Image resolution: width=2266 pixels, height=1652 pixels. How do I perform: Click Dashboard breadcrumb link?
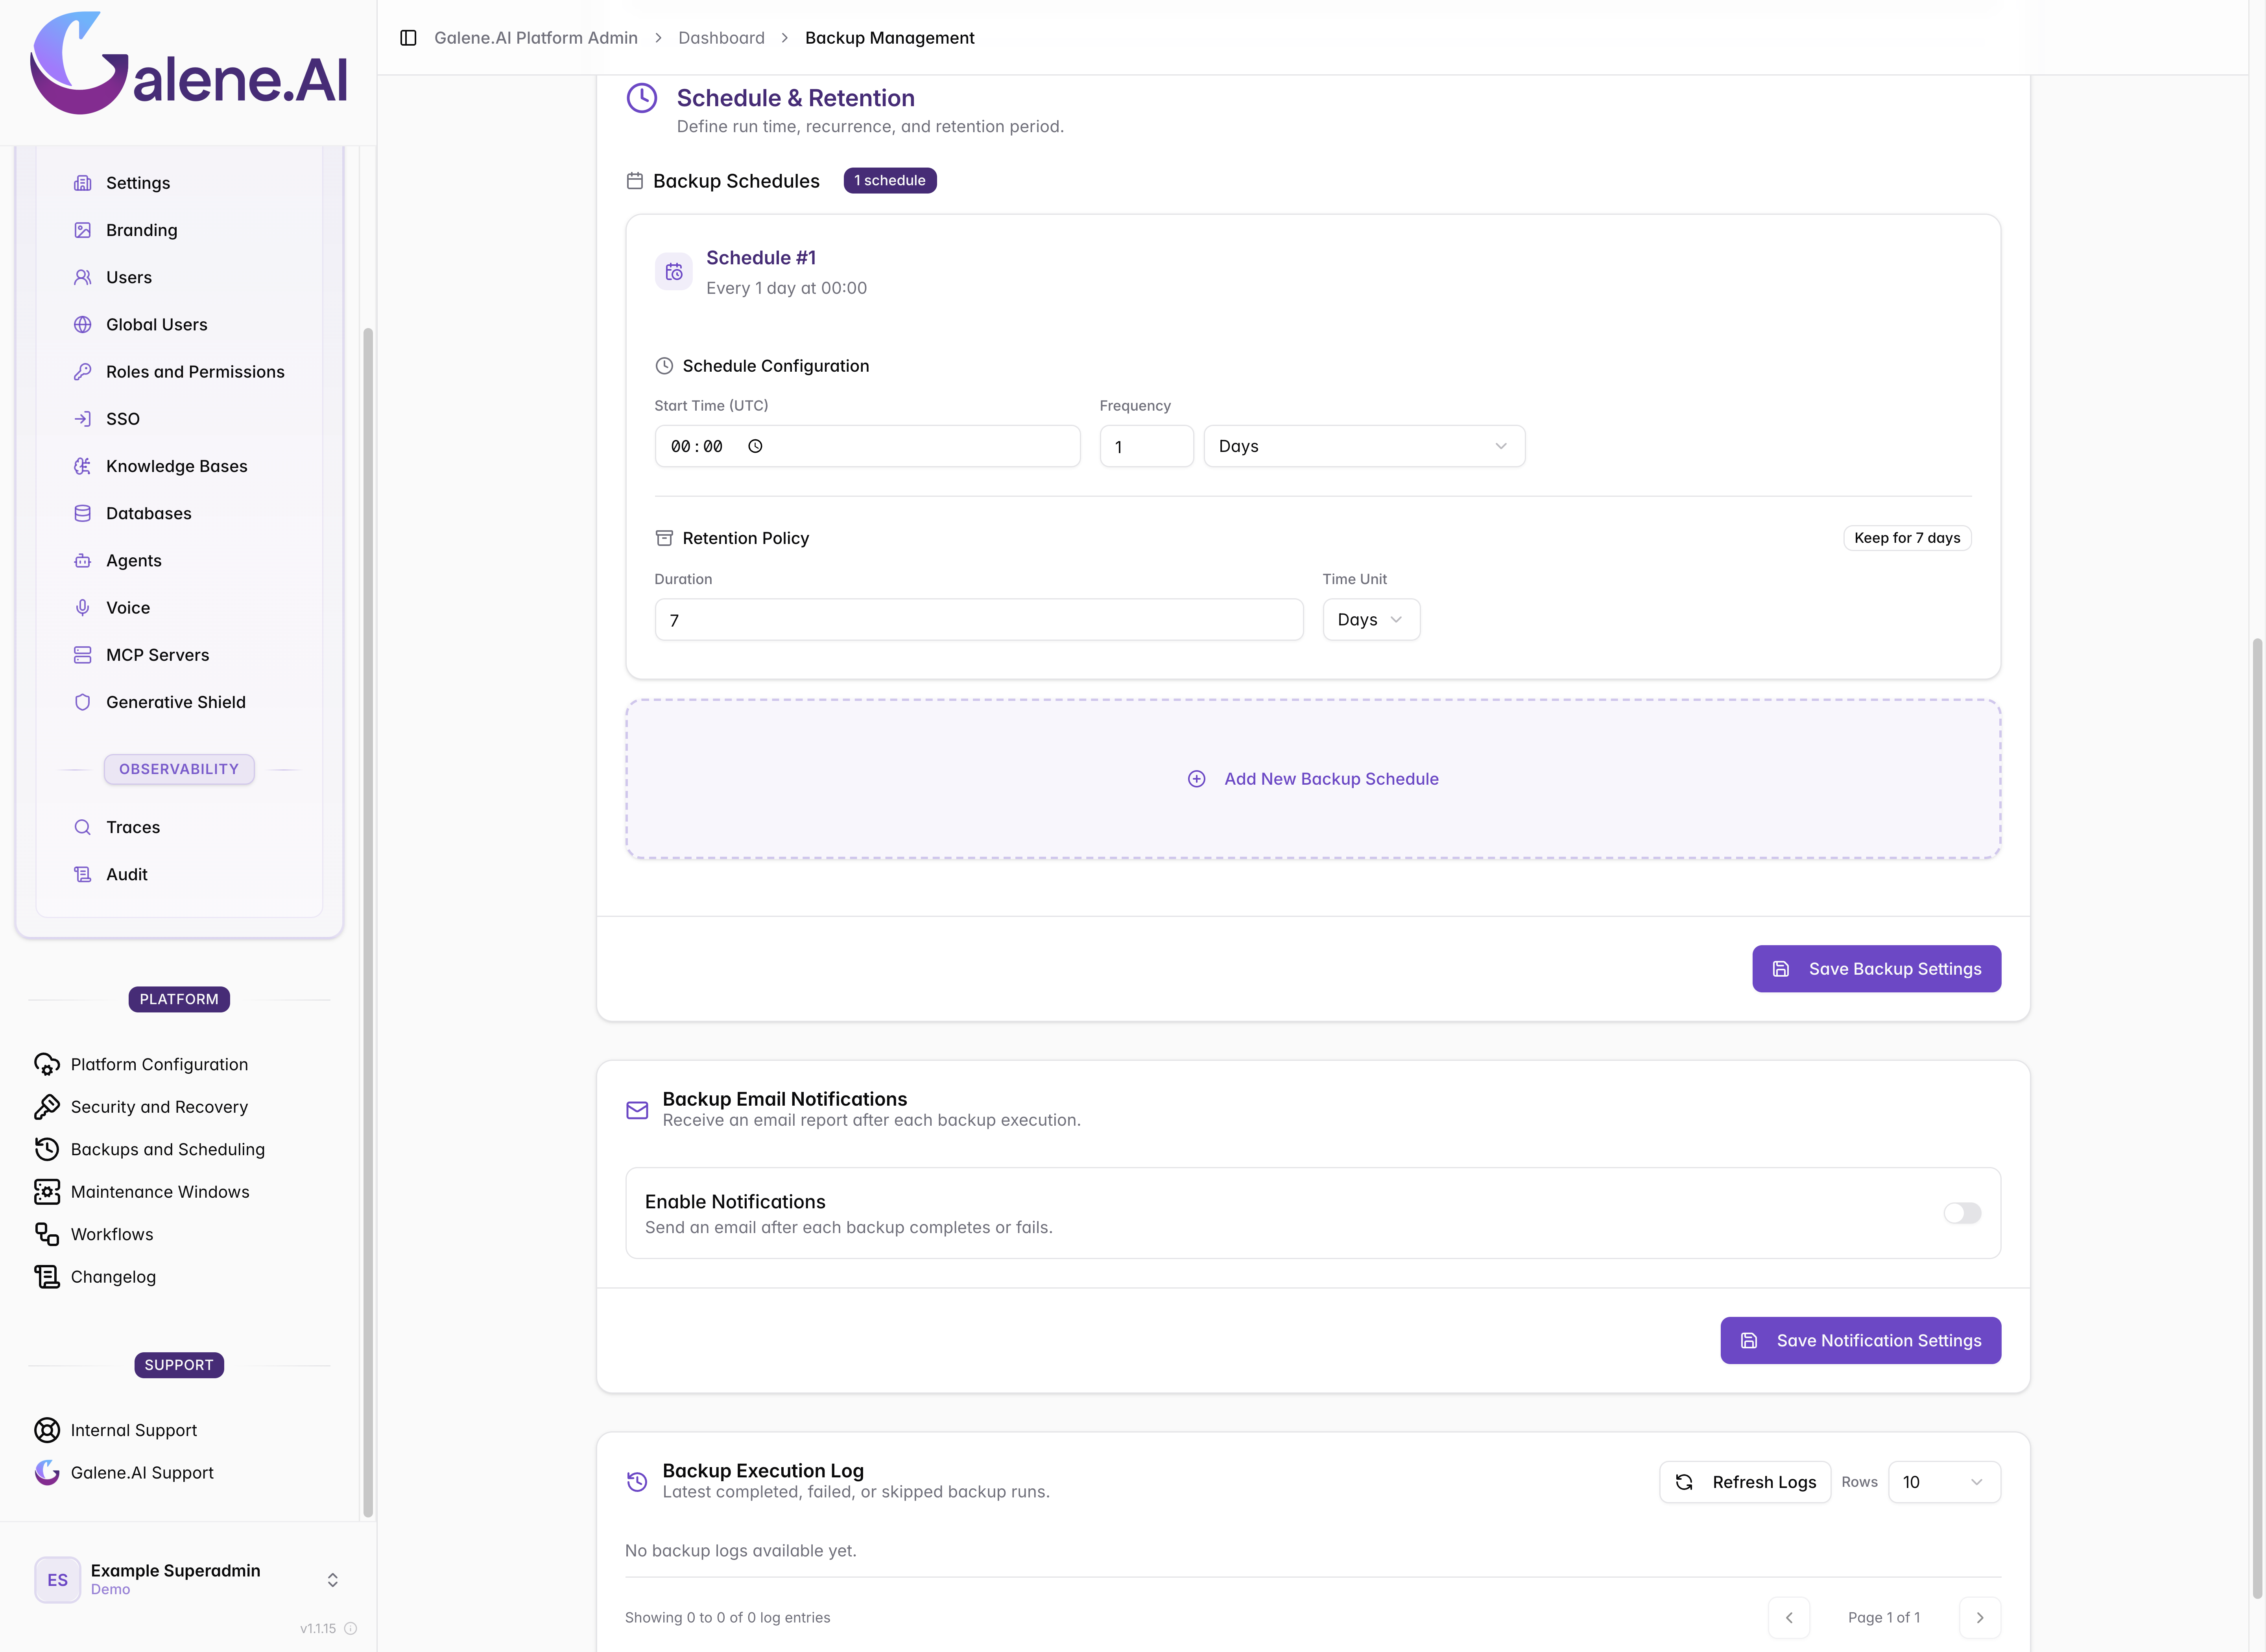721,38
